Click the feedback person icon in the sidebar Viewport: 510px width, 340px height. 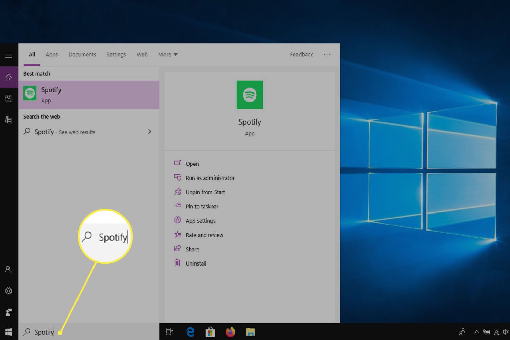(9, 312)
